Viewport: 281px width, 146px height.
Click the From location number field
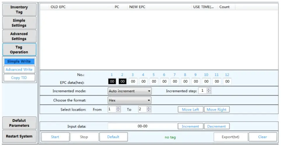click(112, 109)
